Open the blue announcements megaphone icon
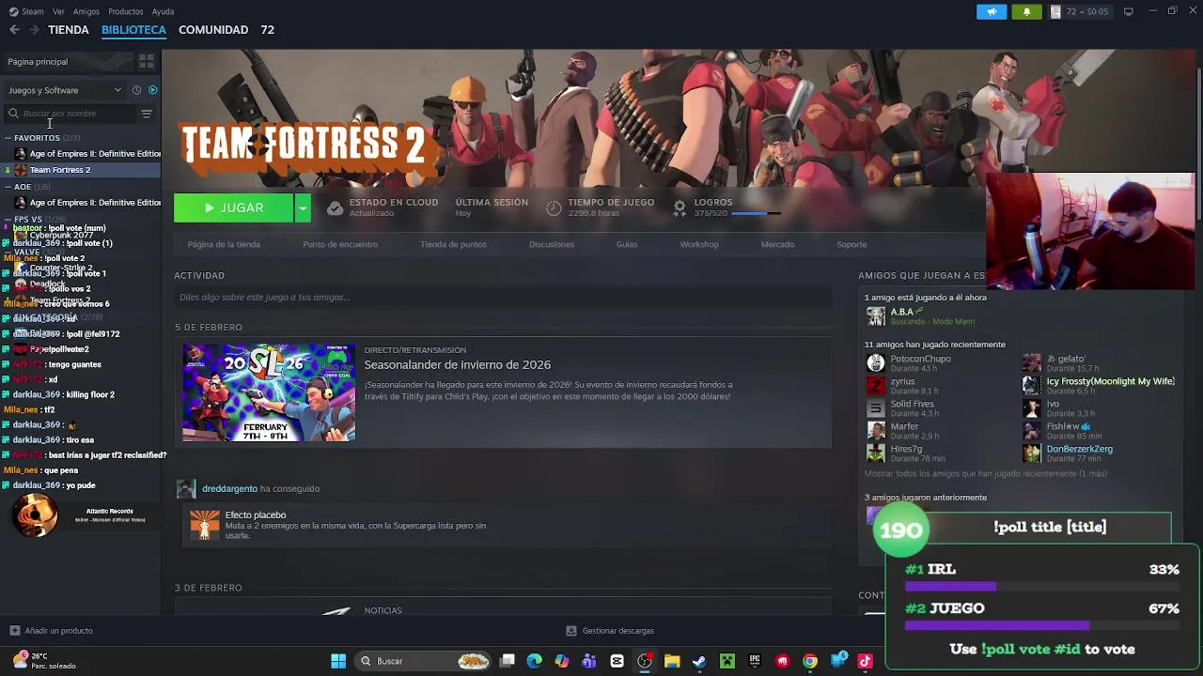This screenshot has width=1203, height=676. click(992, 11)
